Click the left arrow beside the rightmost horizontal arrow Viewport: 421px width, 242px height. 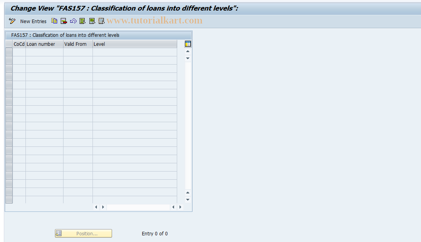coord(173,207)
